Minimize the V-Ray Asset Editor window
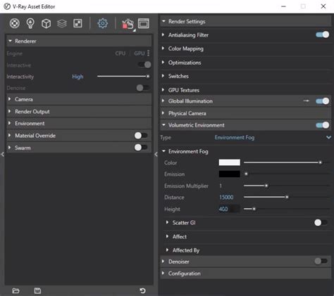 pos(283,6)
